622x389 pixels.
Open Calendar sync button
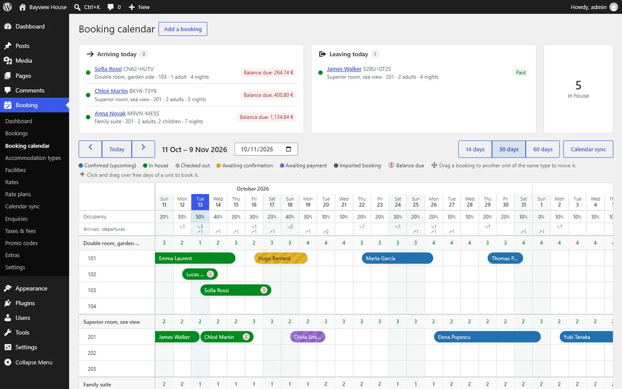(588, 149)
